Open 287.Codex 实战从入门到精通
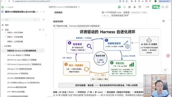This screenshot has height=97, width=172. pyautogui.click(x=19, y=55)
